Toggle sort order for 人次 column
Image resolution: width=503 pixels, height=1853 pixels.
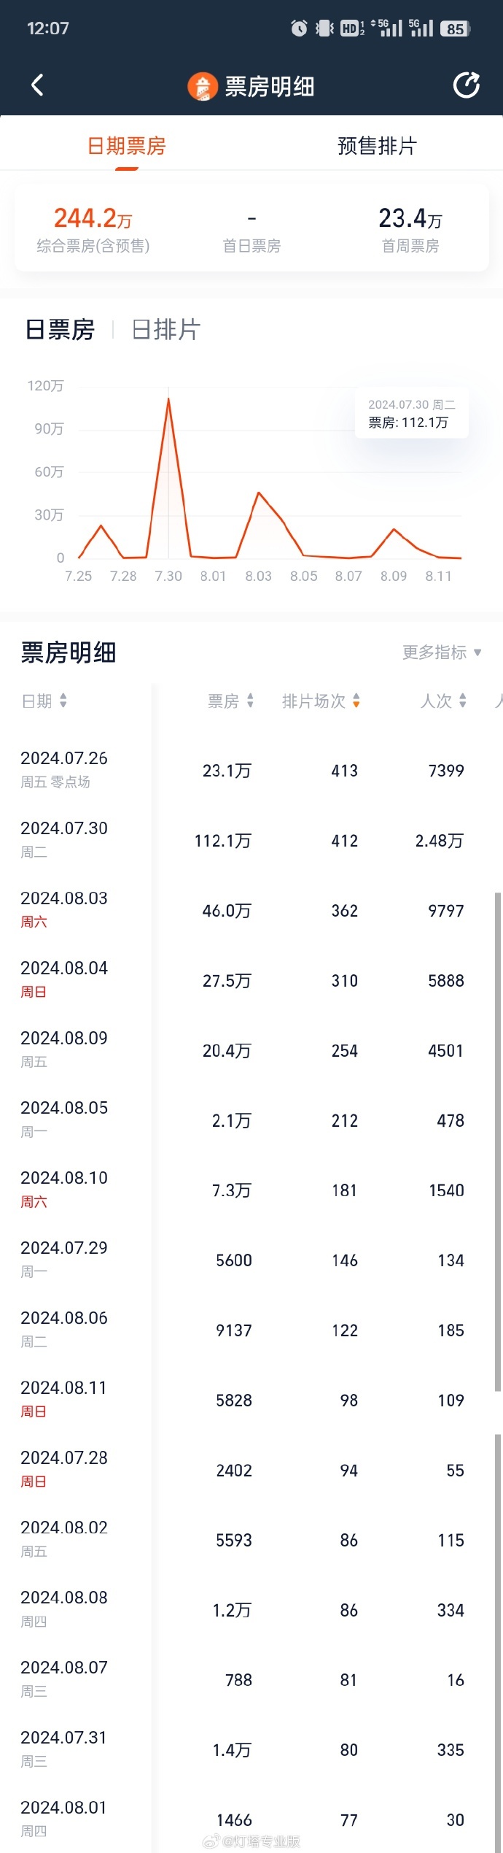(x=464, y=701)
